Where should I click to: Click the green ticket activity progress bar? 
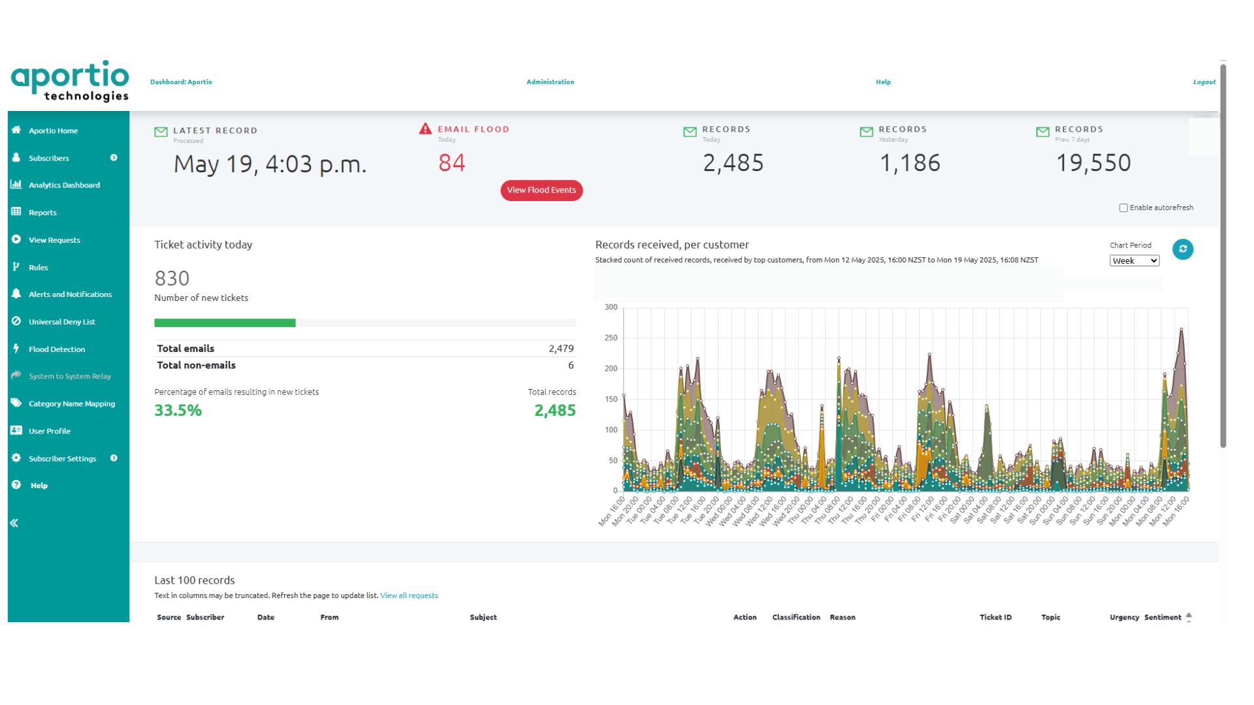(225, 322)
